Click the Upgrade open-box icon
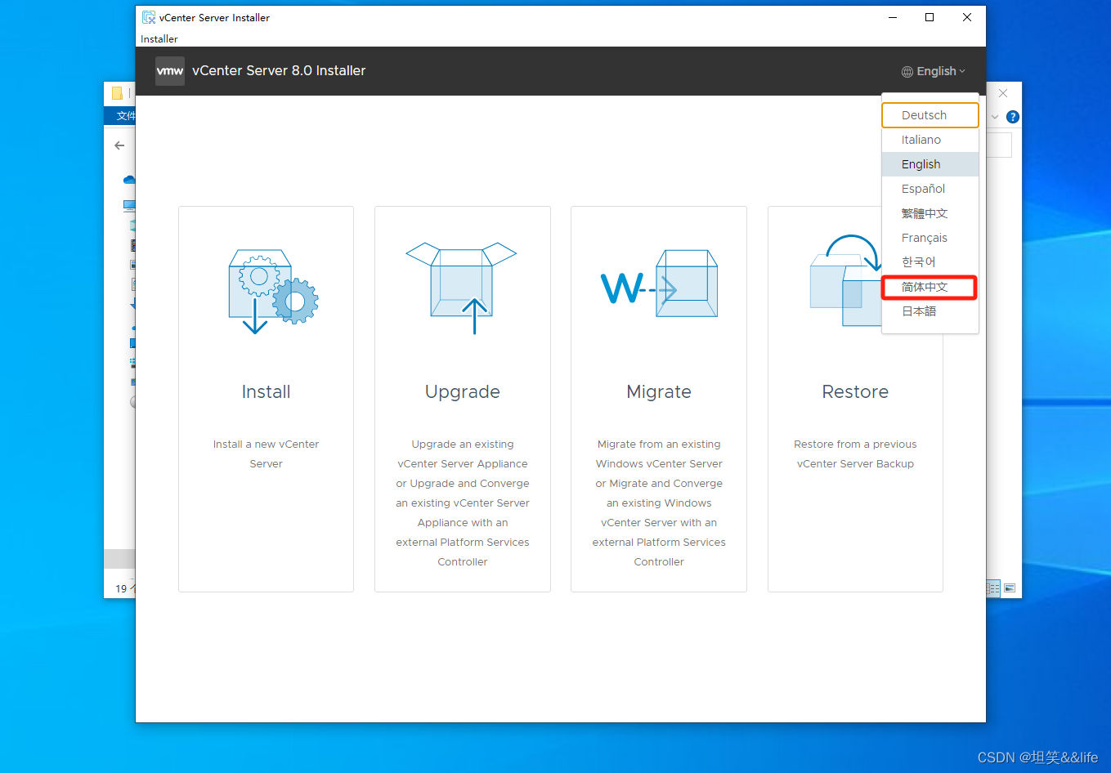 pyautogui.click(x=462, y=288)
